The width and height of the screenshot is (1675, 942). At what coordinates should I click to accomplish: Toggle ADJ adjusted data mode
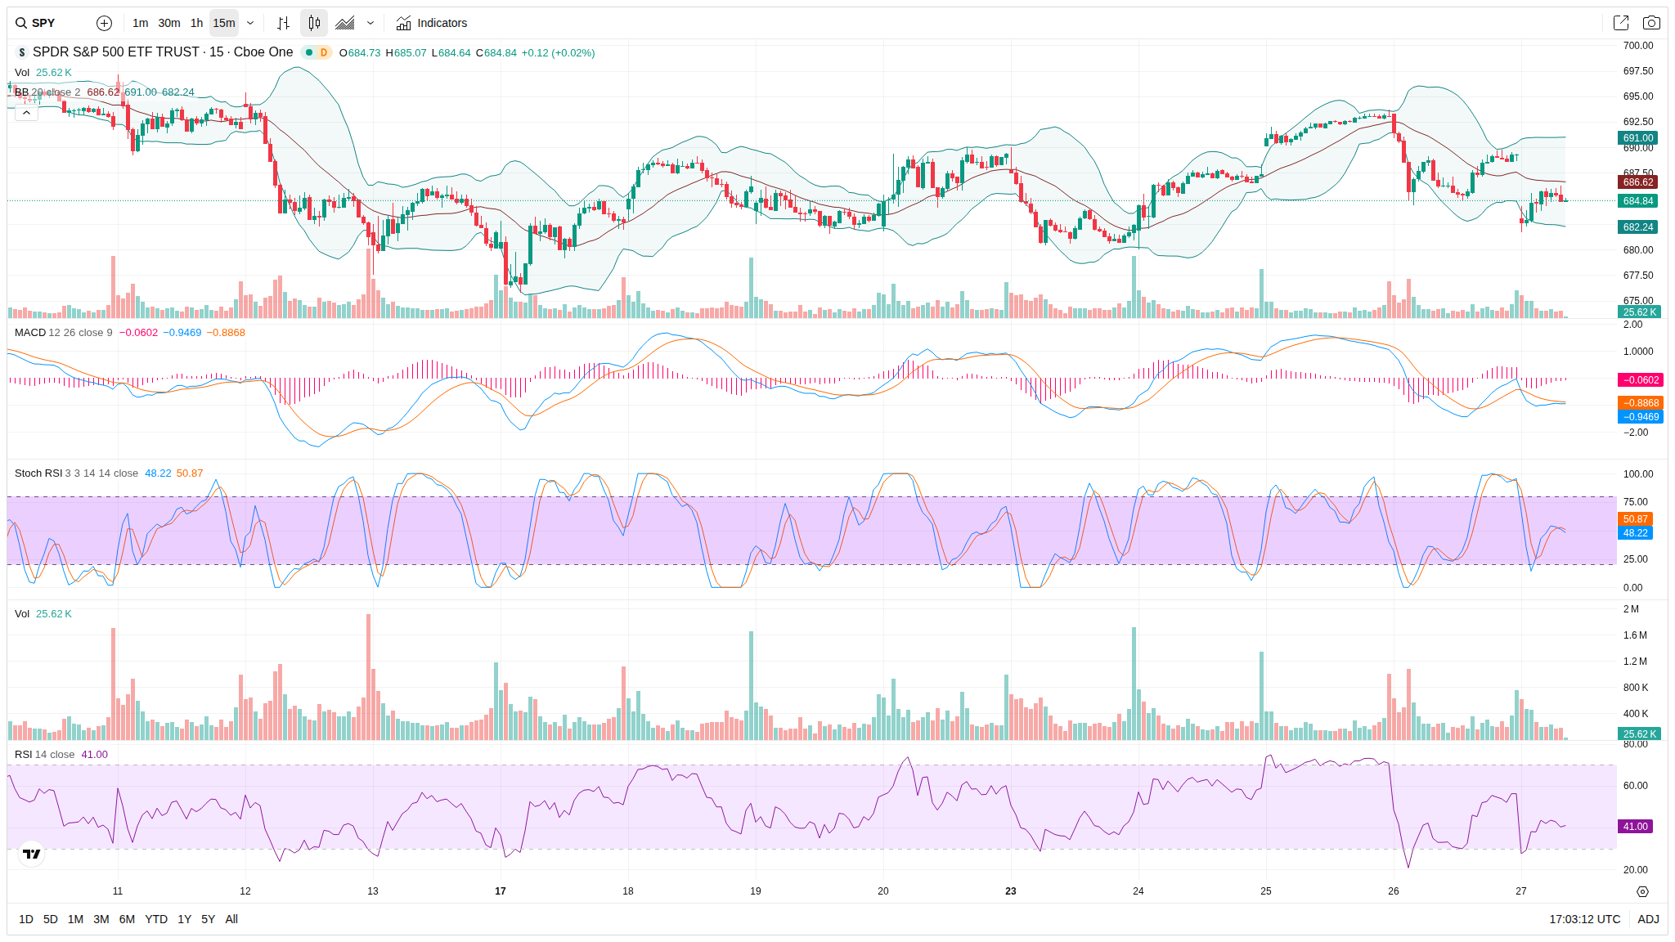(1648, 919)
